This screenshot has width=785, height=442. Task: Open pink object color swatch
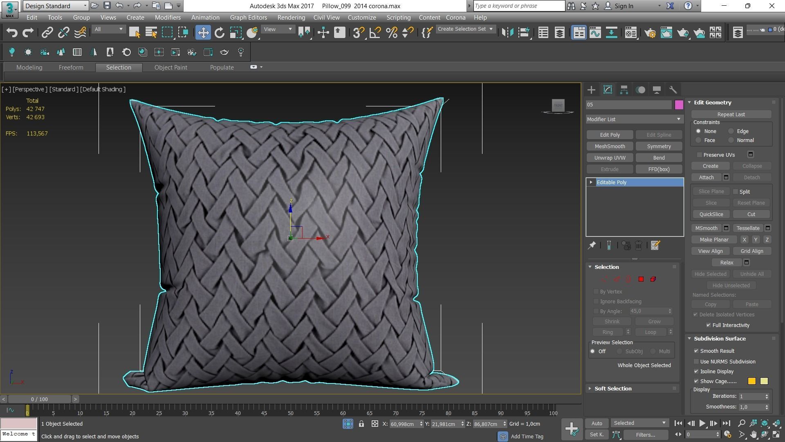[679, 105]
